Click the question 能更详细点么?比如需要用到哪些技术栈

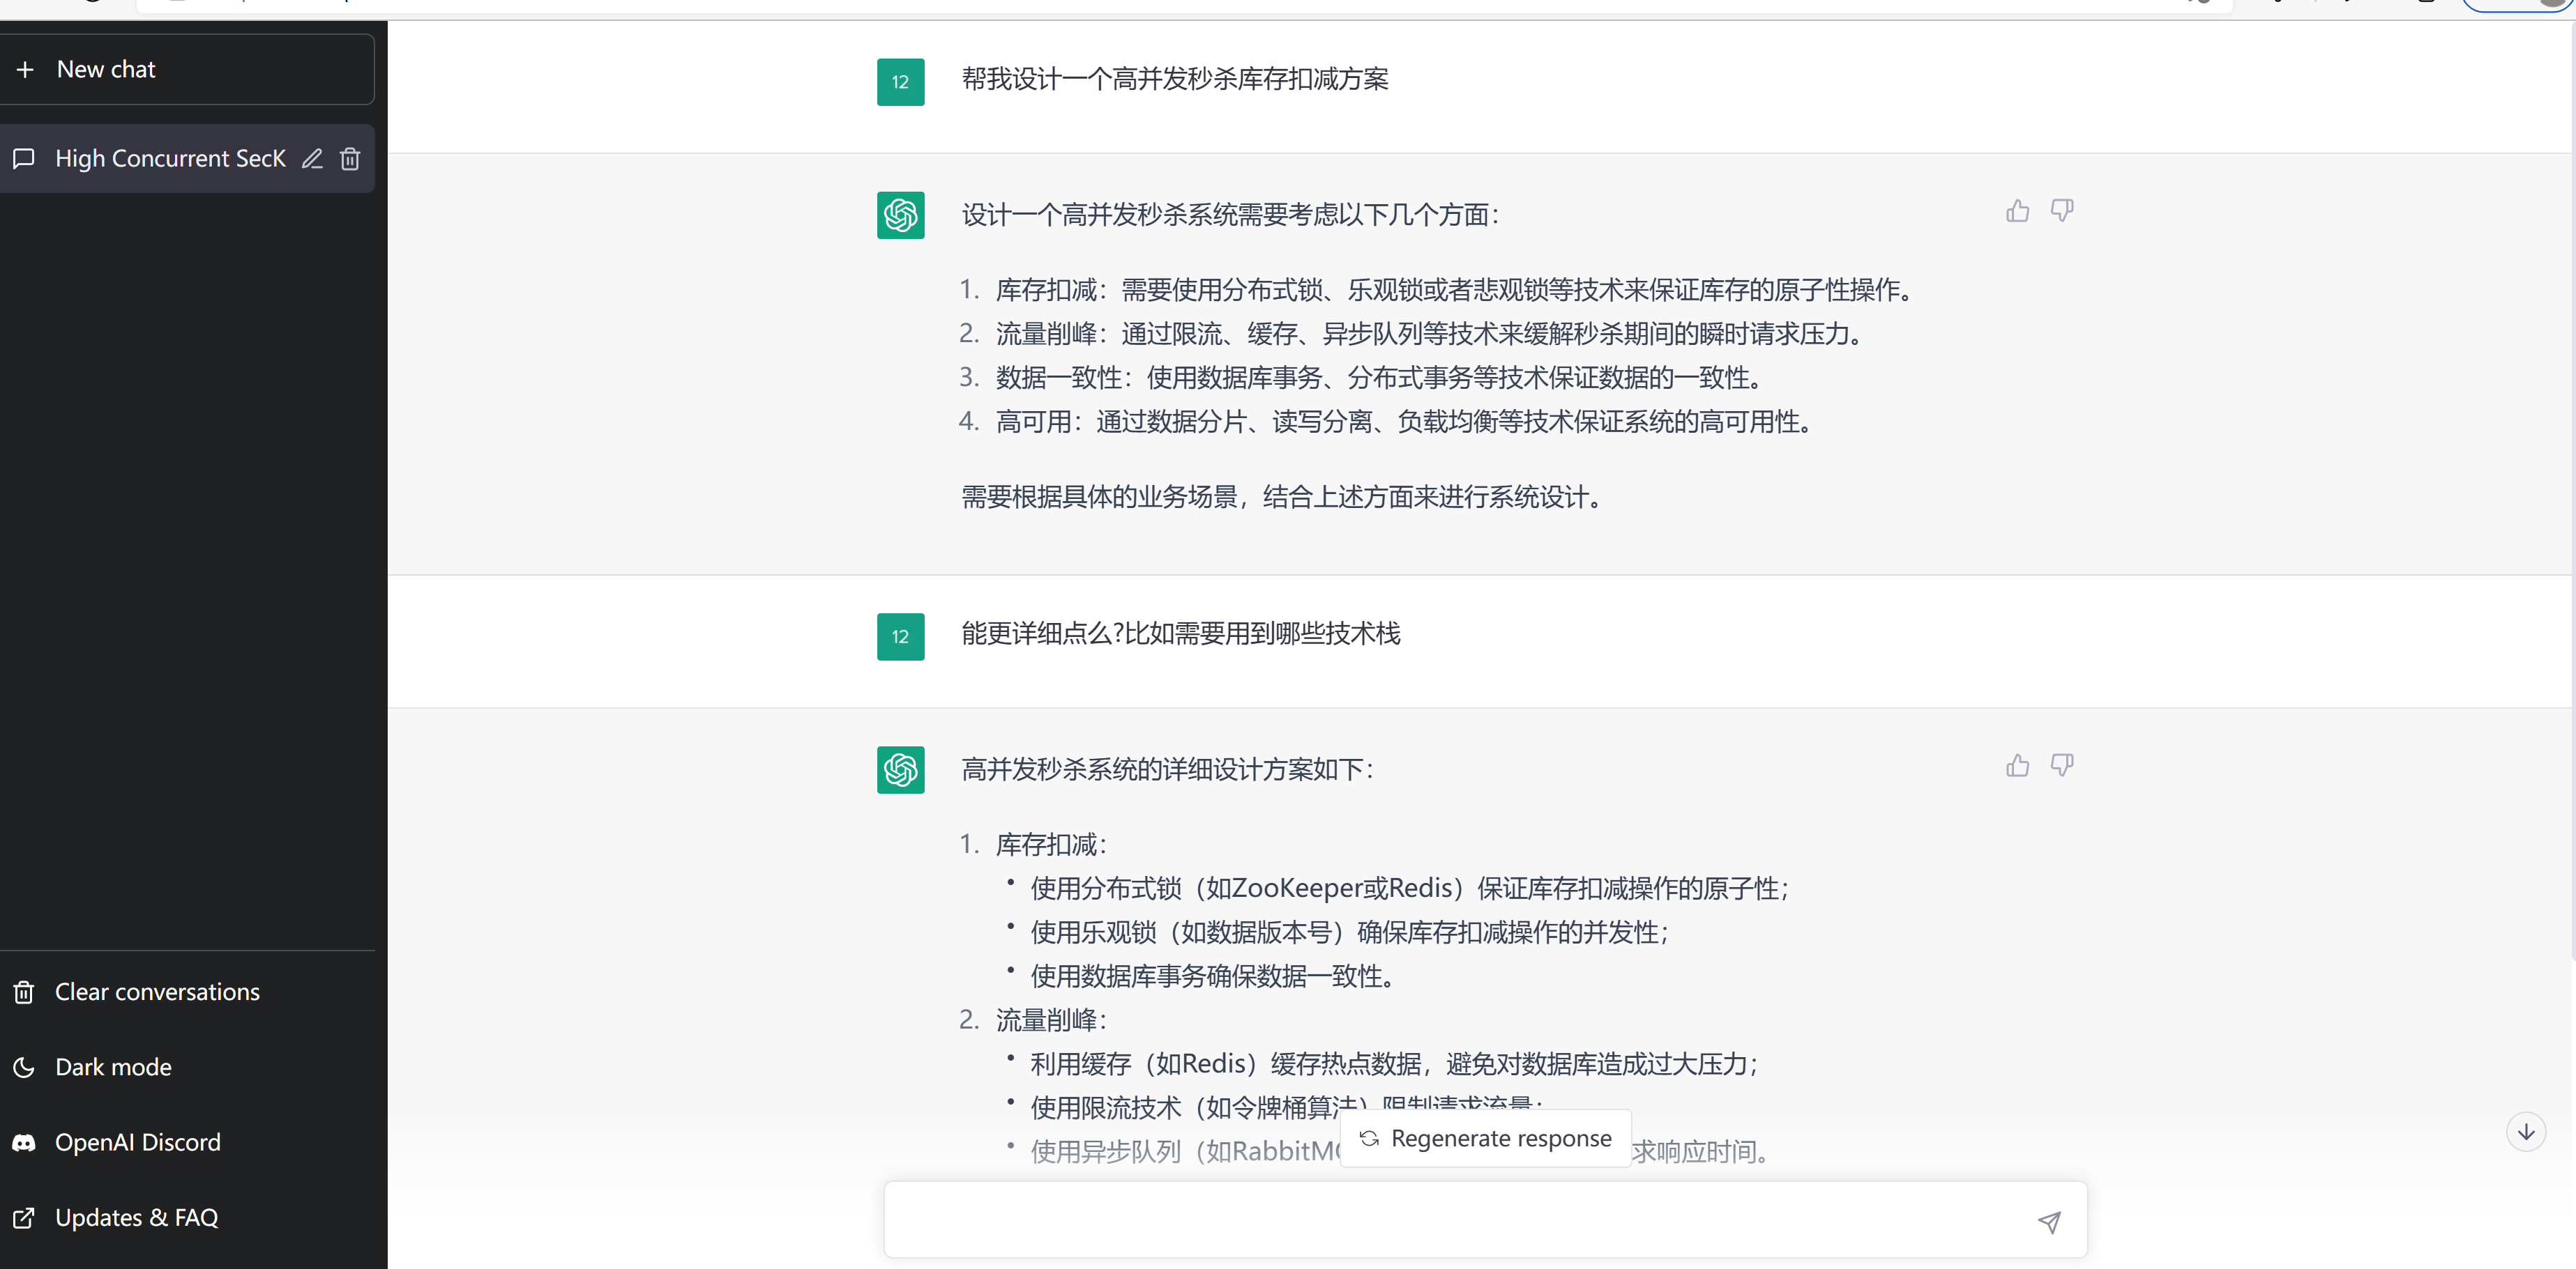coord(1181,633)
